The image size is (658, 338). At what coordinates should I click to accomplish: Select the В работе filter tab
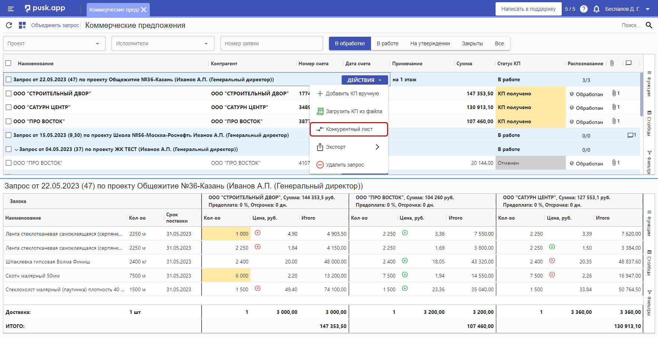387,43
